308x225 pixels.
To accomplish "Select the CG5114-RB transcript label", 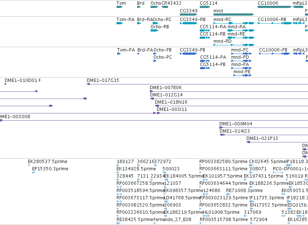I will pyautogui.click(x=213, y=34).
